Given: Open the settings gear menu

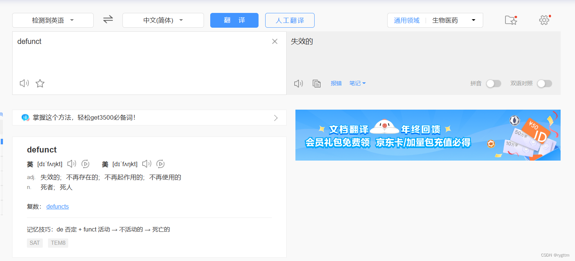Looking at the screenshot, I should [x=544, y=20].
